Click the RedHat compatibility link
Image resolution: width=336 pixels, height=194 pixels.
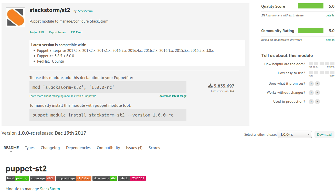click(43, 61)
